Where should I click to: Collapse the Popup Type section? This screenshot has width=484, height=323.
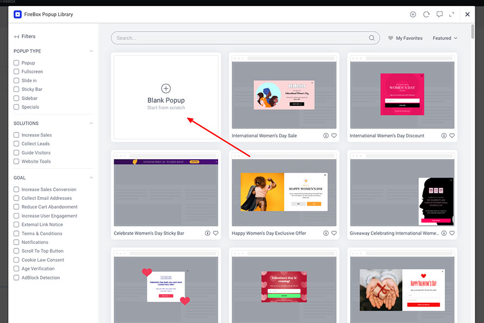point(91,51)
